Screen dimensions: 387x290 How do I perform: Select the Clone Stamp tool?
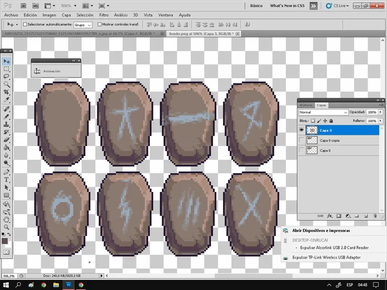(x=6, y=124)
